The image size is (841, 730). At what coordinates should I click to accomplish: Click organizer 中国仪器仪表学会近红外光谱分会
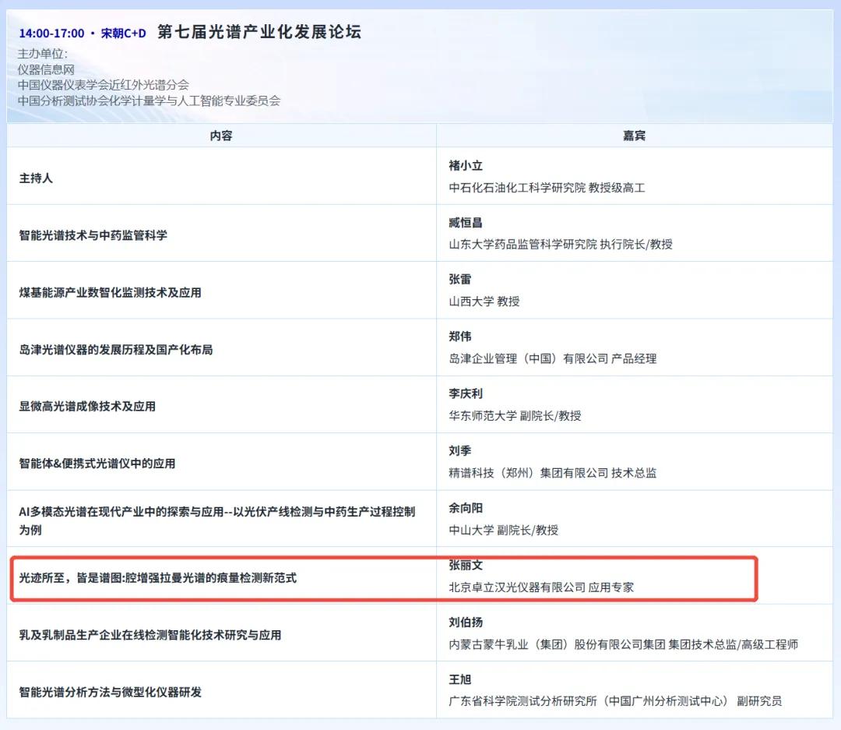click(103, 85)
